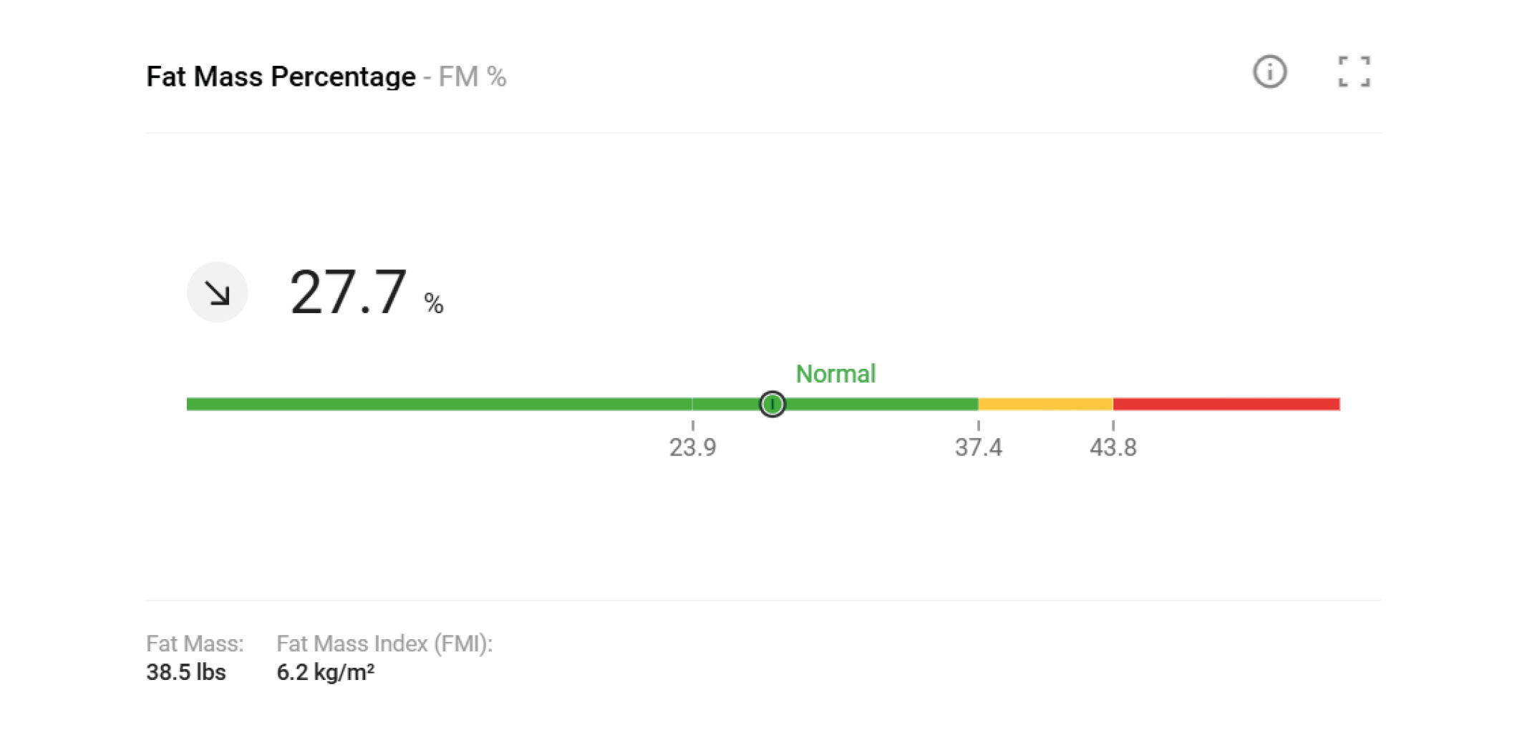Click the 43.8 threshold label
Image resolution: width=1527 pixels, height=745 pixels.
pos(1112,448)
